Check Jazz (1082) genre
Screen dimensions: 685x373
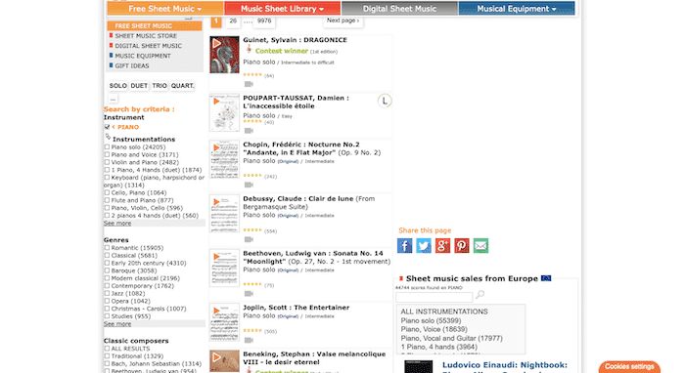tap(107, 294)
